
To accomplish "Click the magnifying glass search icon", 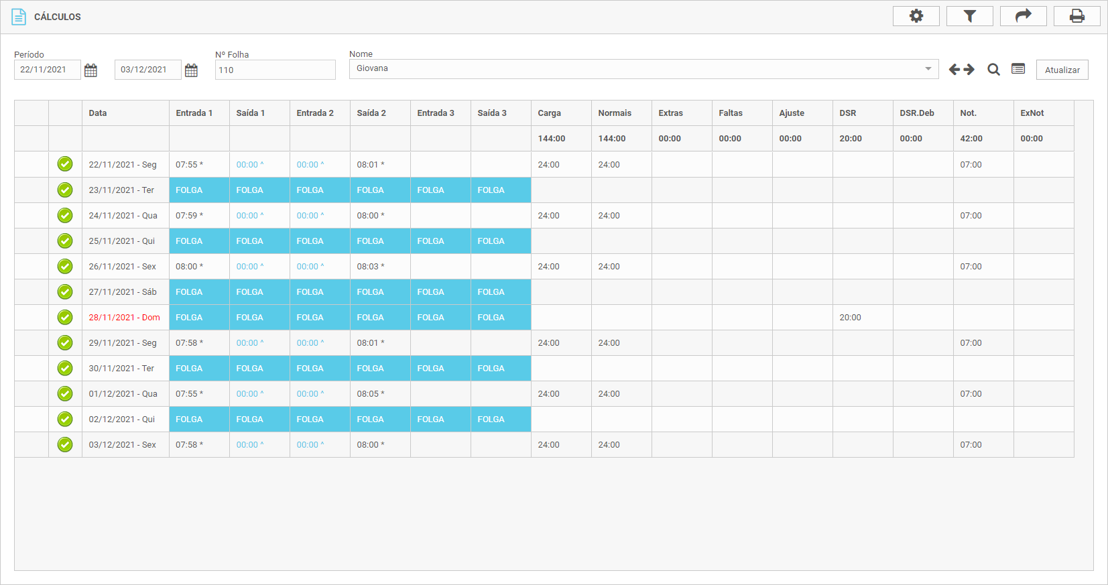I will (993, 70).
